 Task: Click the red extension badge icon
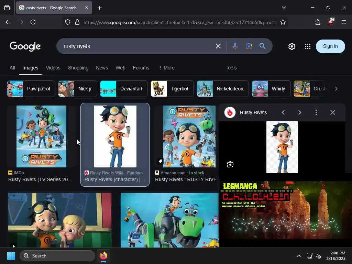click(x=331, y=22)
